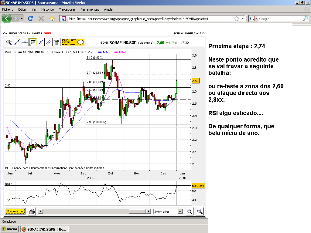Image resolution: width=311 pixels, height=233 pixels.
Task: Click the chart zoom in magnifier
Action: 200,211
